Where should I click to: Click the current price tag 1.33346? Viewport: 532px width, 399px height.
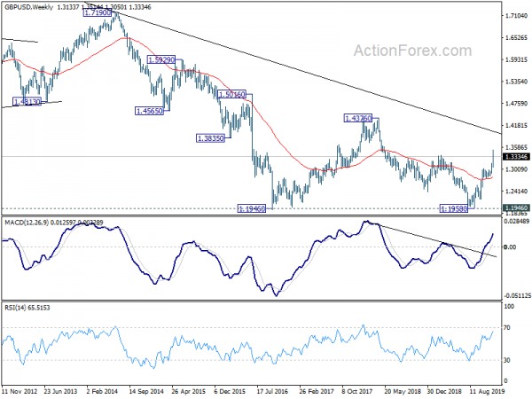click(516, 156)
